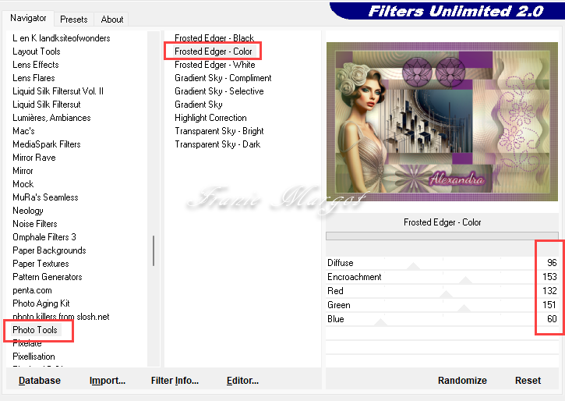Choose the Frosted Edger - Black filter
565x401 pixels.
coord(214,38)
